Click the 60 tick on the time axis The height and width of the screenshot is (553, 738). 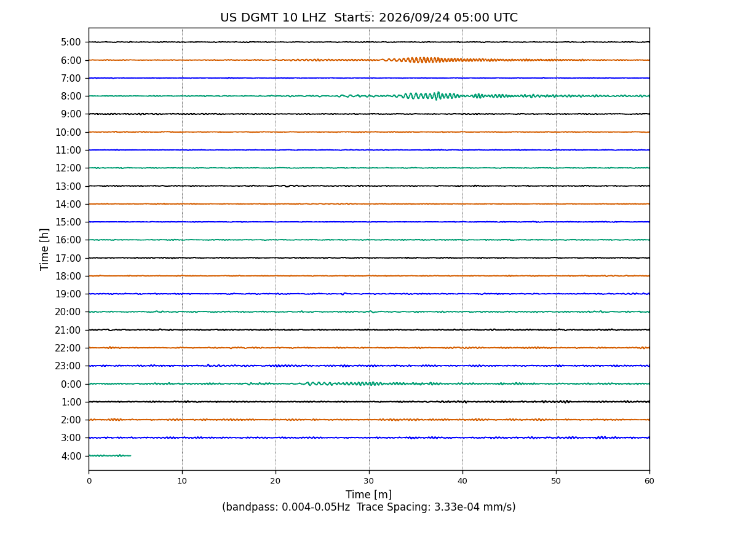649,481
